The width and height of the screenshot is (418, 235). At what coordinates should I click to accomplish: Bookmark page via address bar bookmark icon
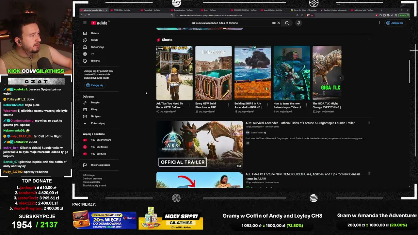pyautogui.click(x=171, y=15)
